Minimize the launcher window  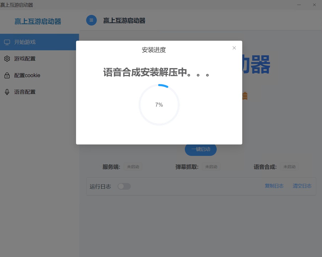click(x=299, y=5)
